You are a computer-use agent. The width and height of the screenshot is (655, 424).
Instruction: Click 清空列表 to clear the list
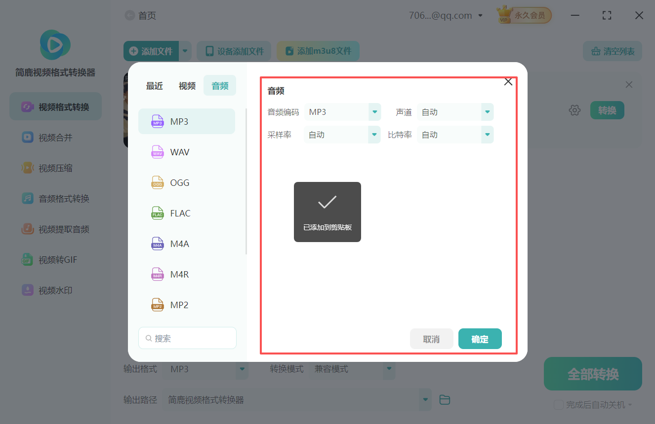coord(612,51)
